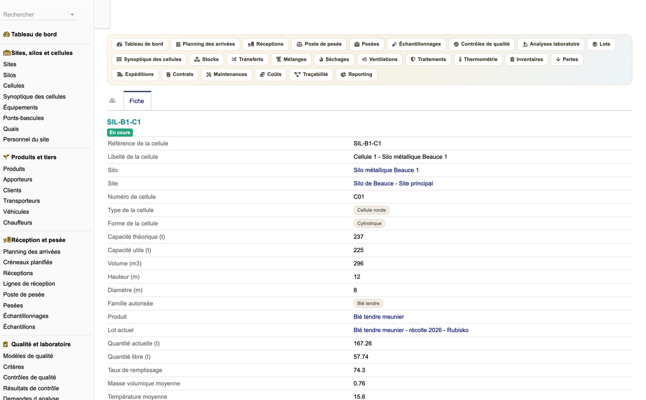Click the Cellule ronde type tag
Image resolution: width=646 pixels, height=400 pixels.
[x=371, y=210]
